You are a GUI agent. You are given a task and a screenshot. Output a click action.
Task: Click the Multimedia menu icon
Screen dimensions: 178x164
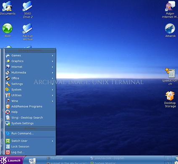[x=8, y=72]
